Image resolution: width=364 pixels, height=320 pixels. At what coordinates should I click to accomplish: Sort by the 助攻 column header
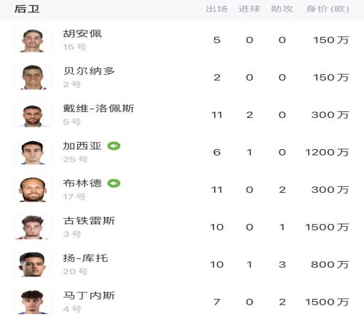pyautogui.click(x=282, y=9)
